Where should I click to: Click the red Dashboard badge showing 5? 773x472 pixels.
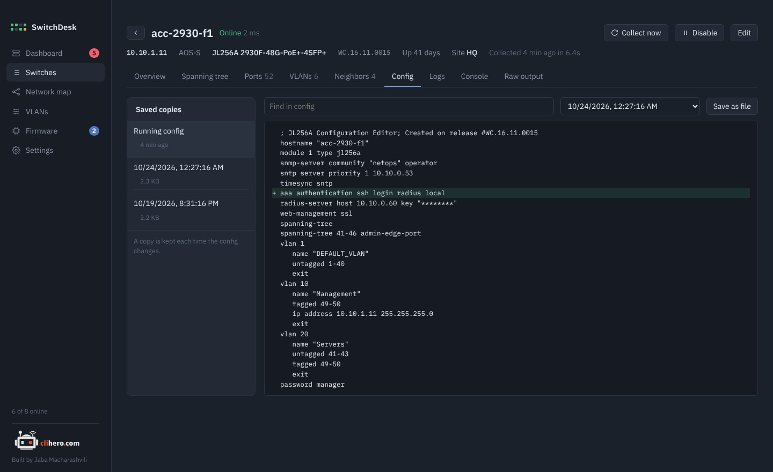(94, 53)
